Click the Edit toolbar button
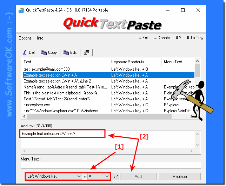226x186 pixels. 70,52
